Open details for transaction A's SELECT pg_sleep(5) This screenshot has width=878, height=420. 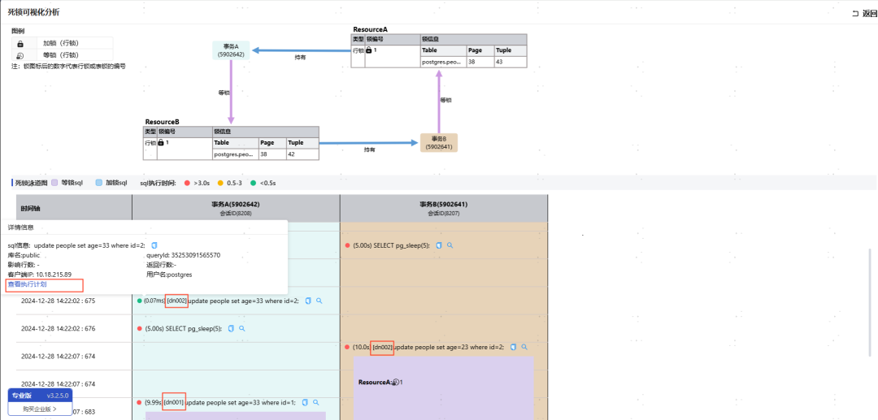point(242,329)
